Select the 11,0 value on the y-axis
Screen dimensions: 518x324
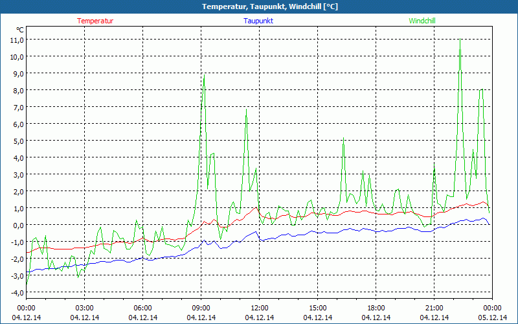(17, 40)
